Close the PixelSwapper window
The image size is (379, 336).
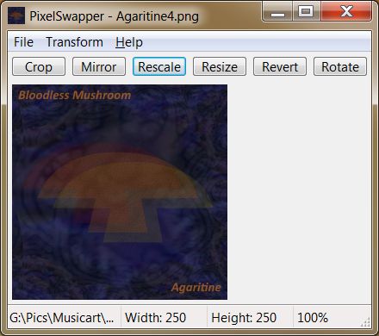click(x=346, y=11)
